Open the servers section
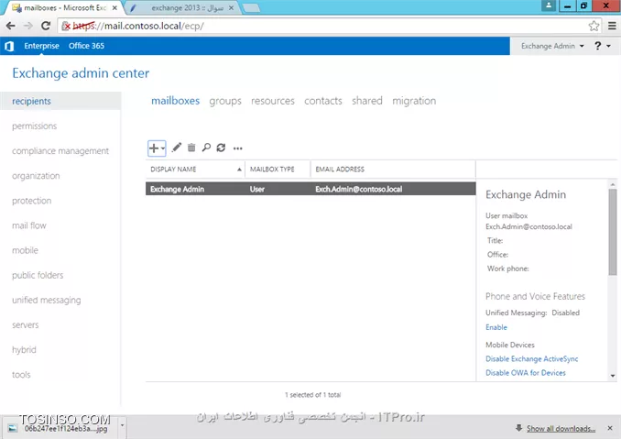Screen dimensions: 621x439 (x=26, y=324)
